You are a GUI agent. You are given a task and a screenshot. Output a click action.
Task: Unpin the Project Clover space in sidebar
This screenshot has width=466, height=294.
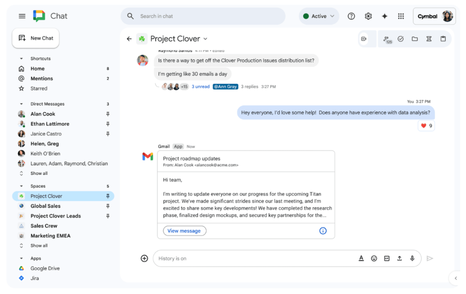point(108,196)
